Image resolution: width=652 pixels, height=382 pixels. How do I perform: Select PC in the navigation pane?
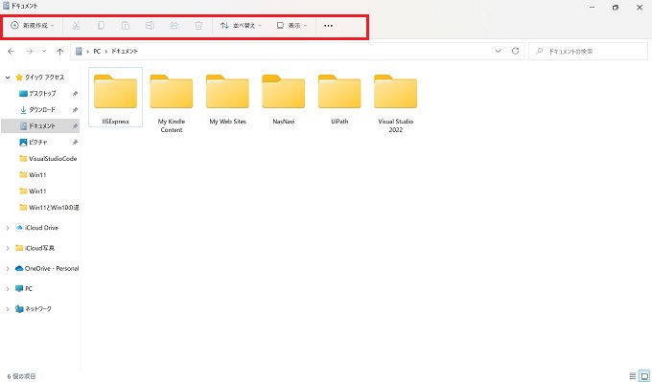pyautogui.click(x=24, y=288)
